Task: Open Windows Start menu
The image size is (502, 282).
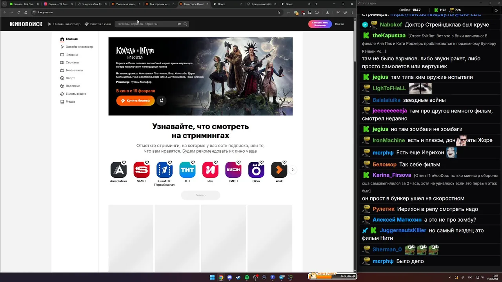Action: point(212,277)
